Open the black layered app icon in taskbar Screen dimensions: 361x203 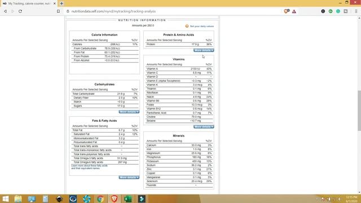point(59,199)
